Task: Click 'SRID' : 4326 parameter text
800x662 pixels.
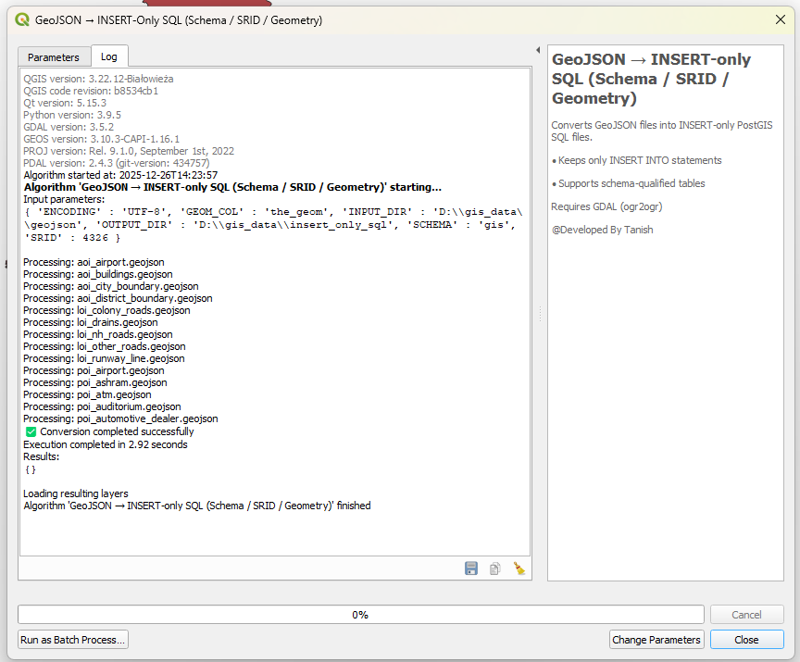Action: pos(72,238)
